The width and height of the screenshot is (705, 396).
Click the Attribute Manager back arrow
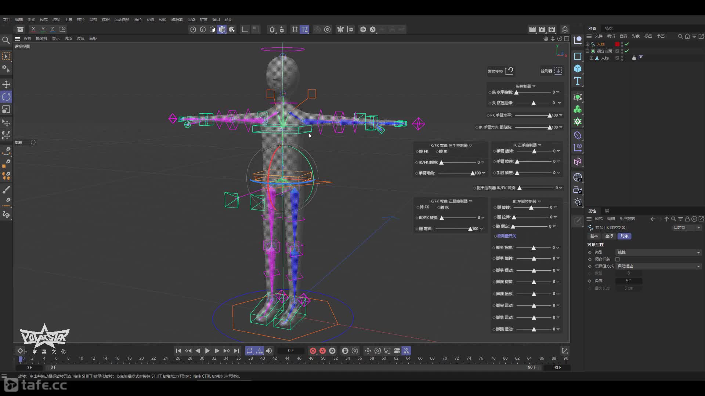(x=652, y=219)
